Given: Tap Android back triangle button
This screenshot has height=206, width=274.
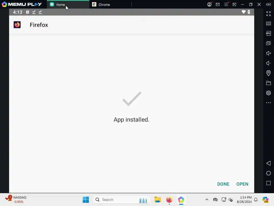Looking at the screenshot, I should click(268, 163).
